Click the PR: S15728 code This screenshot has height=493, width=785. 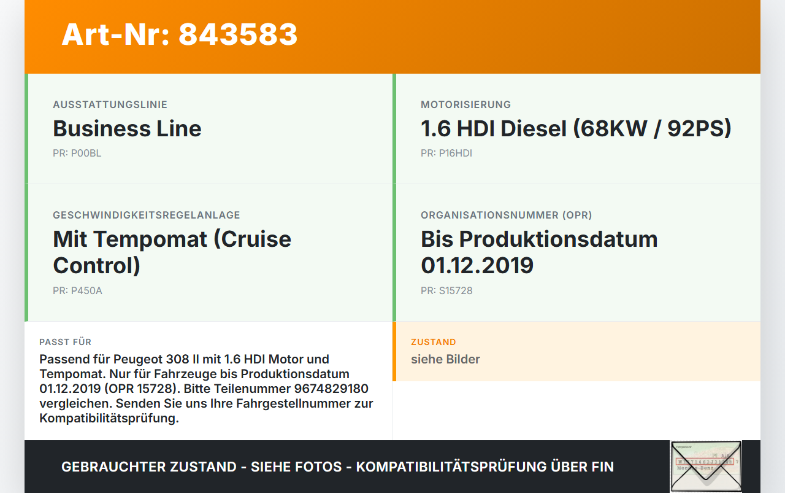446,291
